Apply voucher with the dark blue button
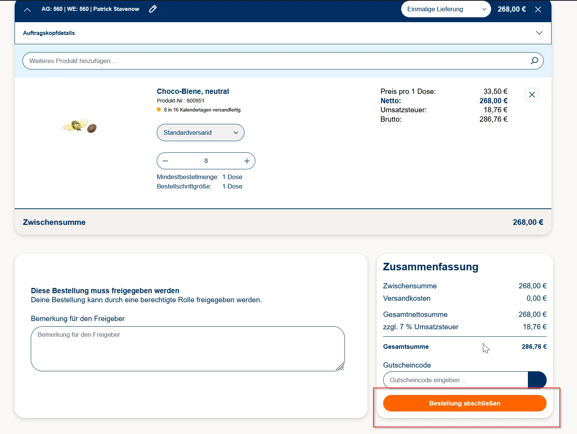This screenshot has height=434, width=577. (x=537, y=380)
